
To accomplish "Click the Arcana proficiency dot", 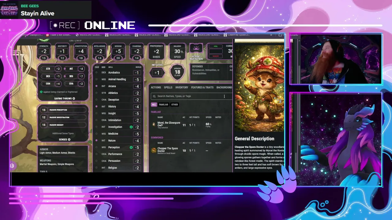I will [x=96, y=86].
